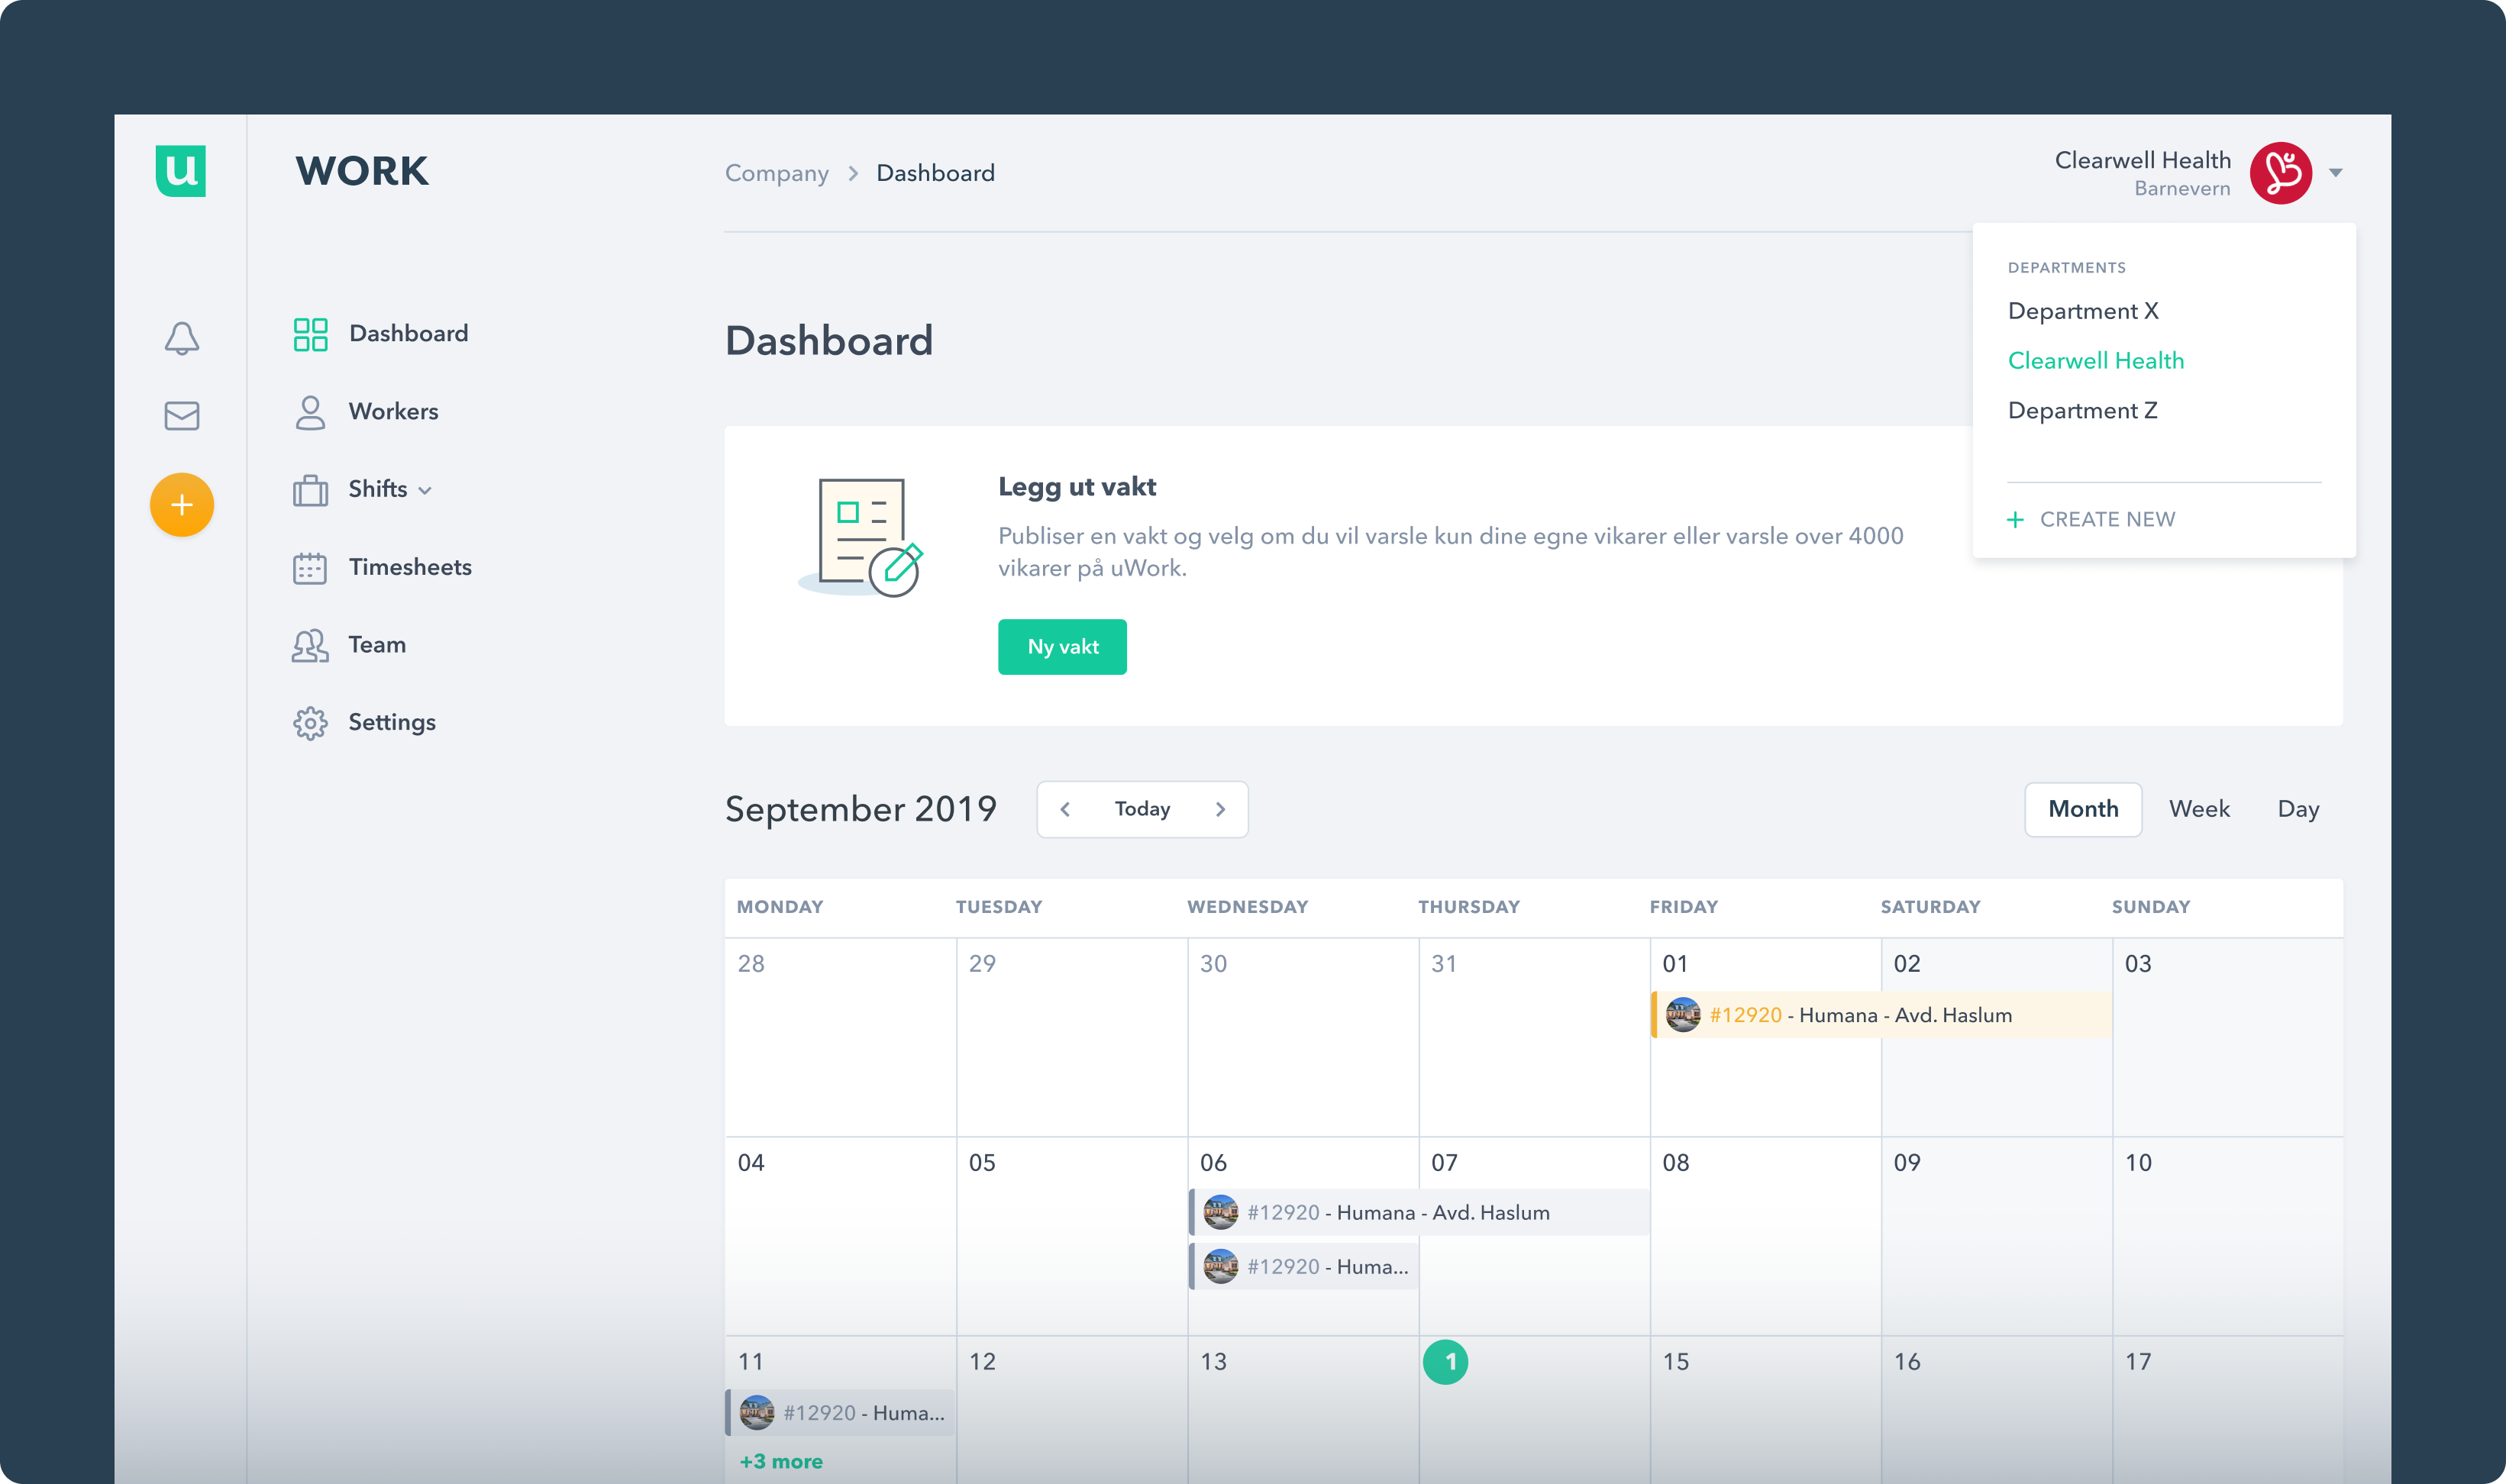Open the Clearwell Health account dropdown arrow

pos(2337,172)
